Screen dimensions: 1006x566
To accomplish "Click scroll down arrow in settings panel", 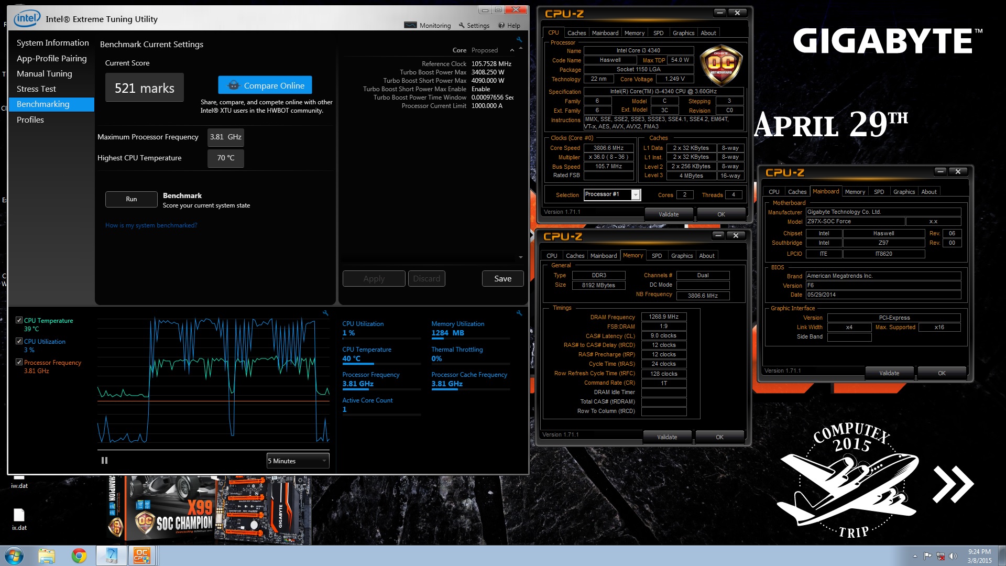I will 520,257.
